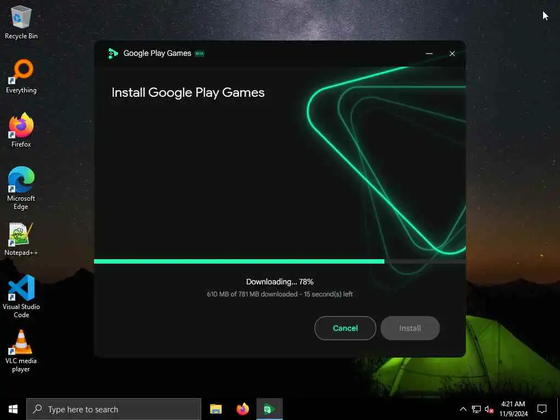560x420 pixels.
Task: Click the Google Play Games taskbar button
Action: pyautogui.click(x=269, y=409)
